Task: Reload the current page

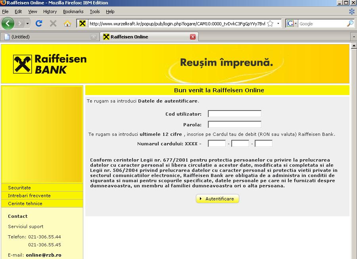Action: 39,23
